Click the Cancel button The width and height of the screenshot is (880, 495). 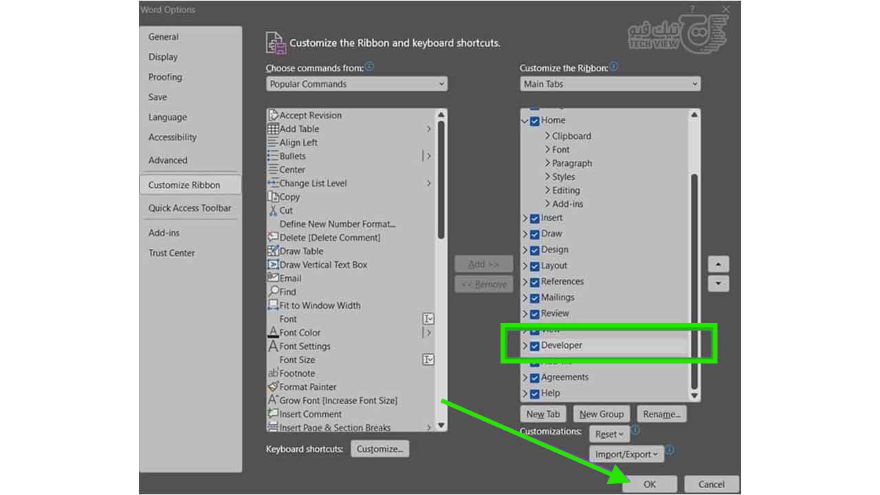(x=712, y=484)
